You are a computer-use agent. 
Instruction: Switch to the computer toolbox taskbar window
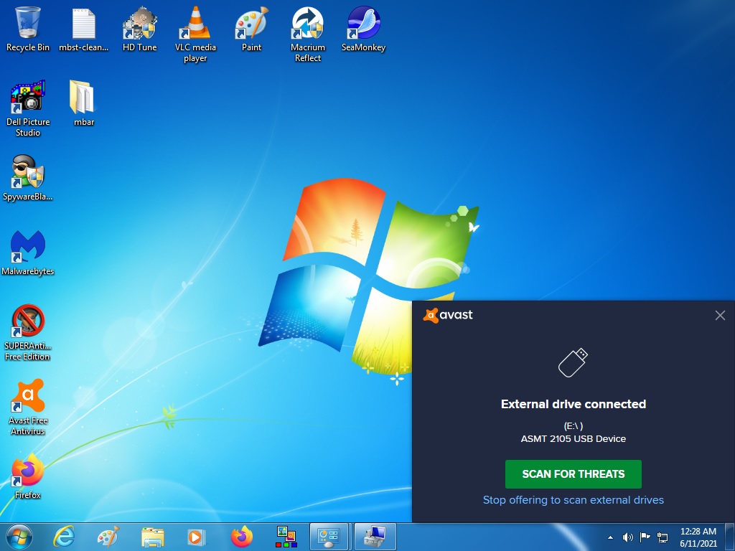click(x=375, y=537)
